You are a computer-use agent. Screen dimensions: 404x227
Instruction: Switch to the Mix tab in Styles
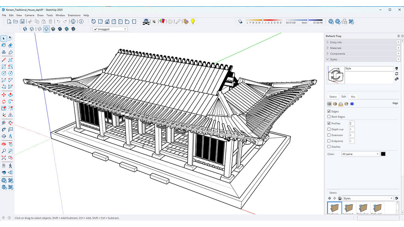point(354,97)
